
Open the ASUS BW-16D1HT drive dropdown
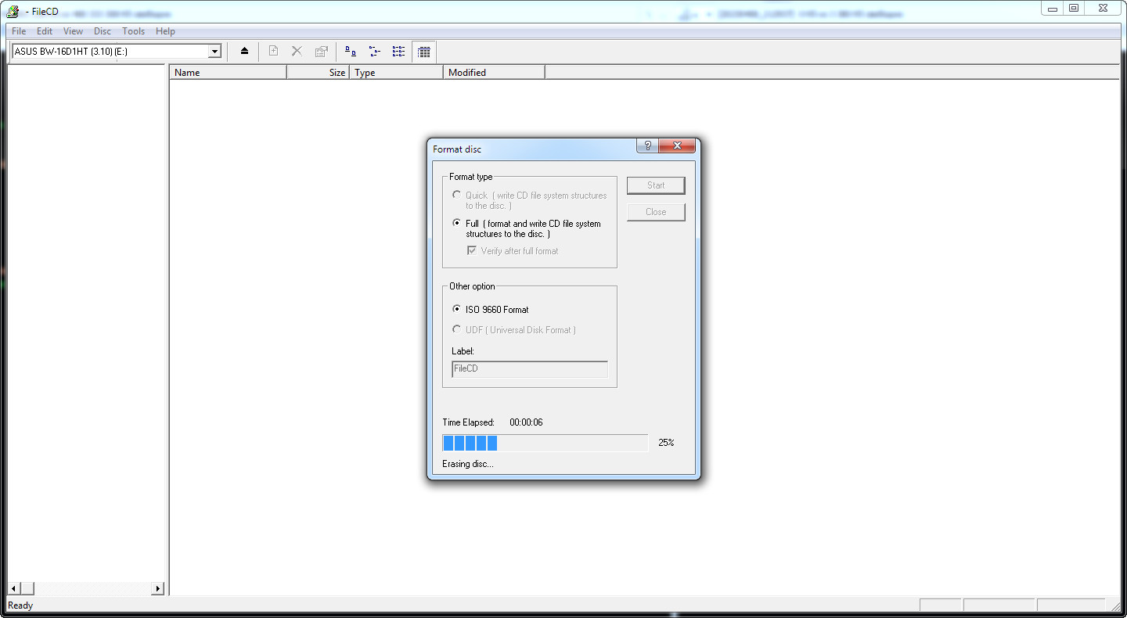(x=214, y=52)
